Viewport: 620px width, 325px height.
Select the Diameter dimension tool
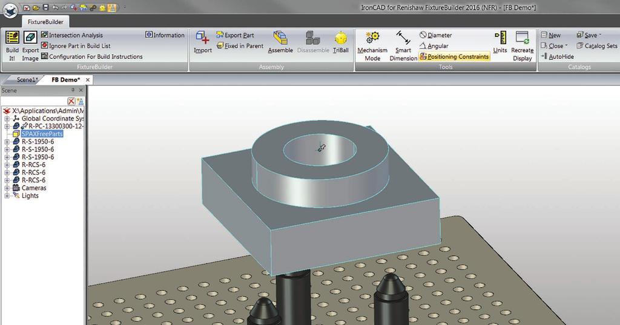click(435, 35)
